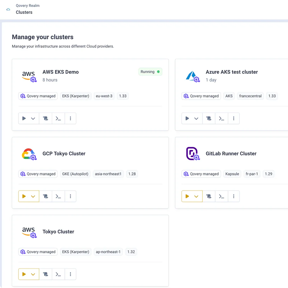The height and width of the screenshot is (288, 288).
Task: Click the AKS tag on Azure cluster
Action: 229,96
